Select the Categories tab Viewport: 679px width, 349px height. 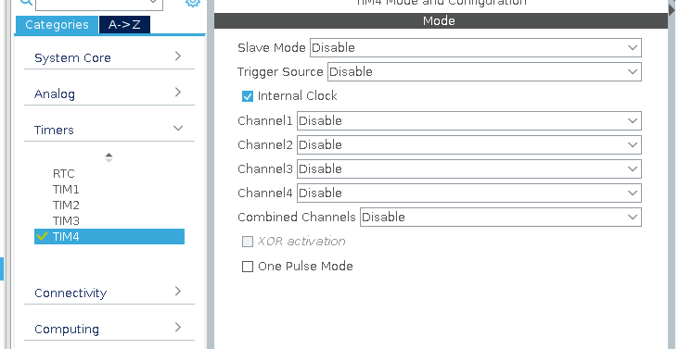[x=57, y=25]
